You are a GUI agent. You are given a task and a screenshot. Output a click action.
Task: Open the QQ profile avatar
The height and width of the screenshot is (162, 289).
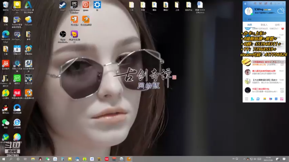(249, 11)
